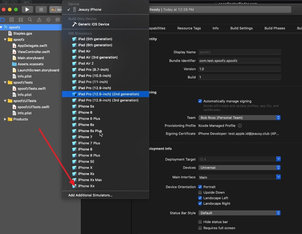The image size is (302, 234).
Task: Collapse the spoofzTests folder triangle
Action: point(5,83)
